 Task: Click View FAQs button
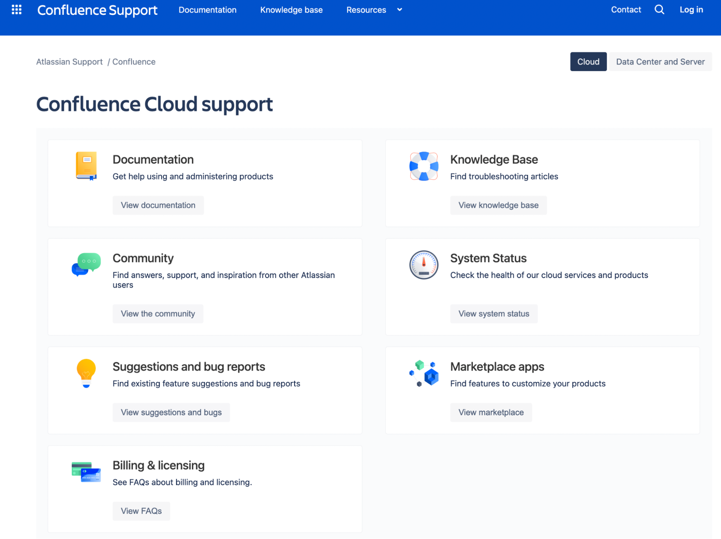point(141,511)
